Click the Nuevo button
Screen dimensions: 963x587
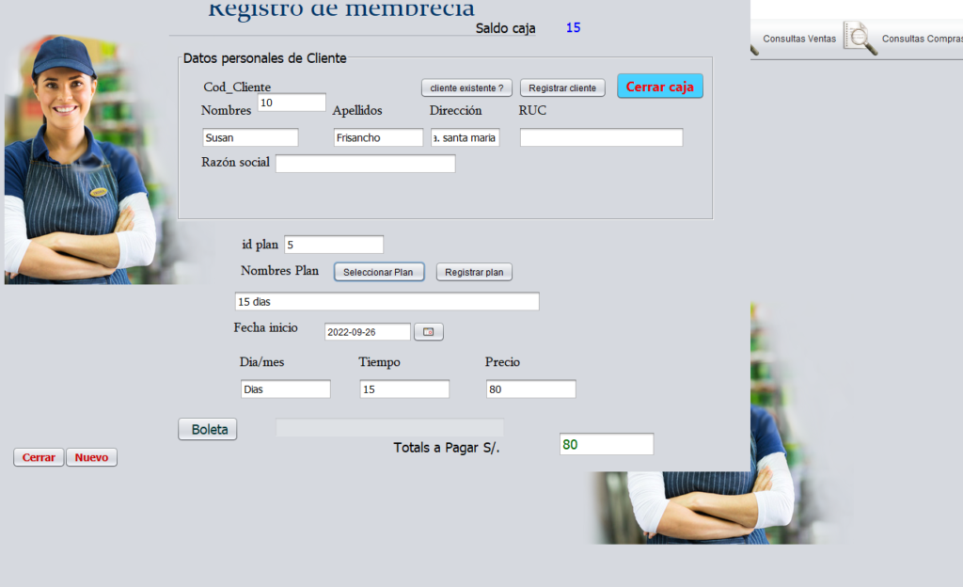(91, 457)
